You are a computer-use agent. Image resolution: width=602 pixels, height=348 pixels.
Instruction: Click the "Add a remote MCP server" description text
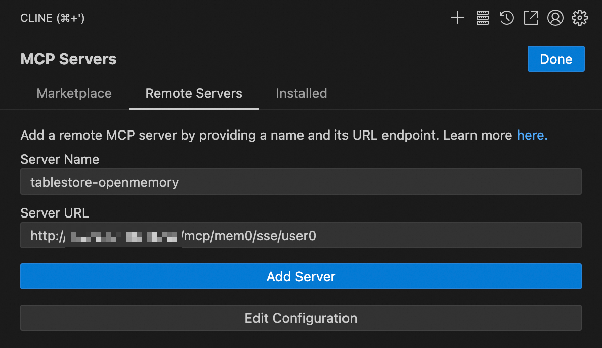(266, 135)
